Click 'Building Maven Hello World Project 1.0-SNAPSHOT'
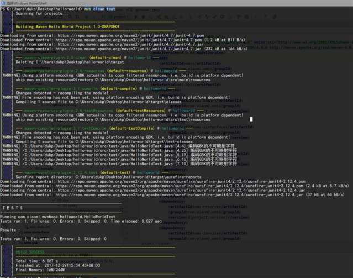 67,27
